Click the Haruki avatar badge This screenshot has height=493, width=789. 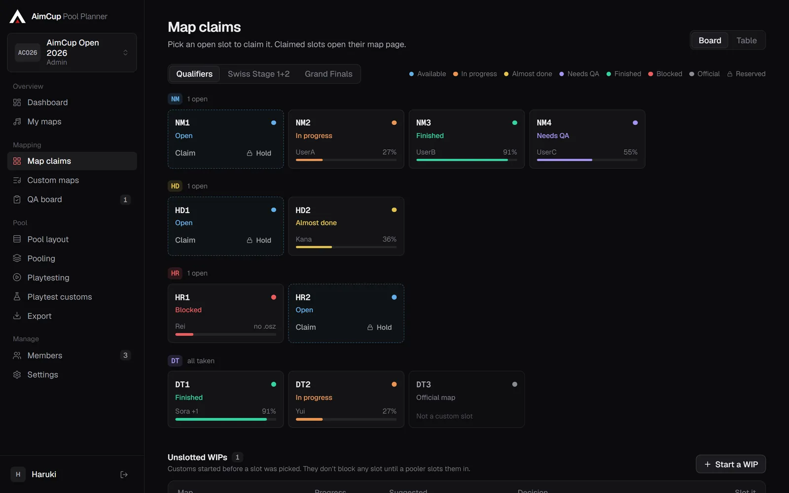pos(18,474)
